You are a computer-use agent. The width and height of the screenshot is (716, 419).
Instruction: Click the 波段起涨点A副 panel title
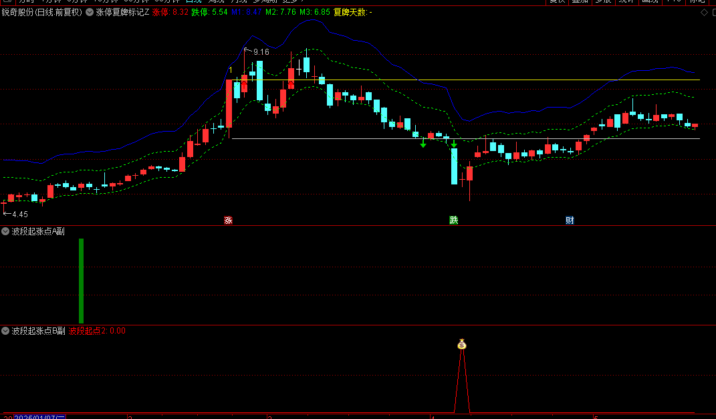click(38, 231)
